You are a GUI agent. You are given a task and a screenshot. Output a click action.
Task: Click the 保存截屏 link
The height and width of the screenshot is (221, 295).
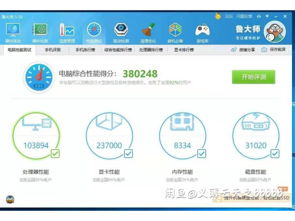278,50
